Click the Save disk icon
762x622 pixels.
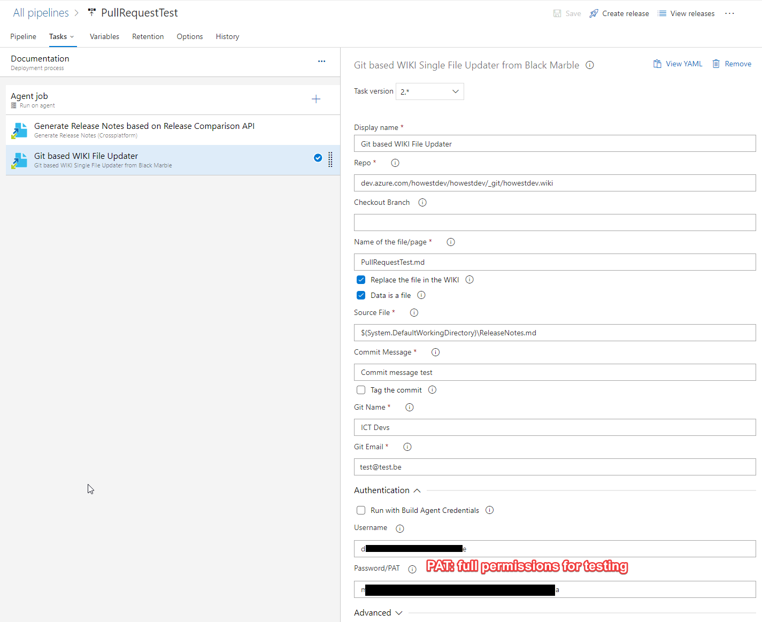(x=557, y=13)
